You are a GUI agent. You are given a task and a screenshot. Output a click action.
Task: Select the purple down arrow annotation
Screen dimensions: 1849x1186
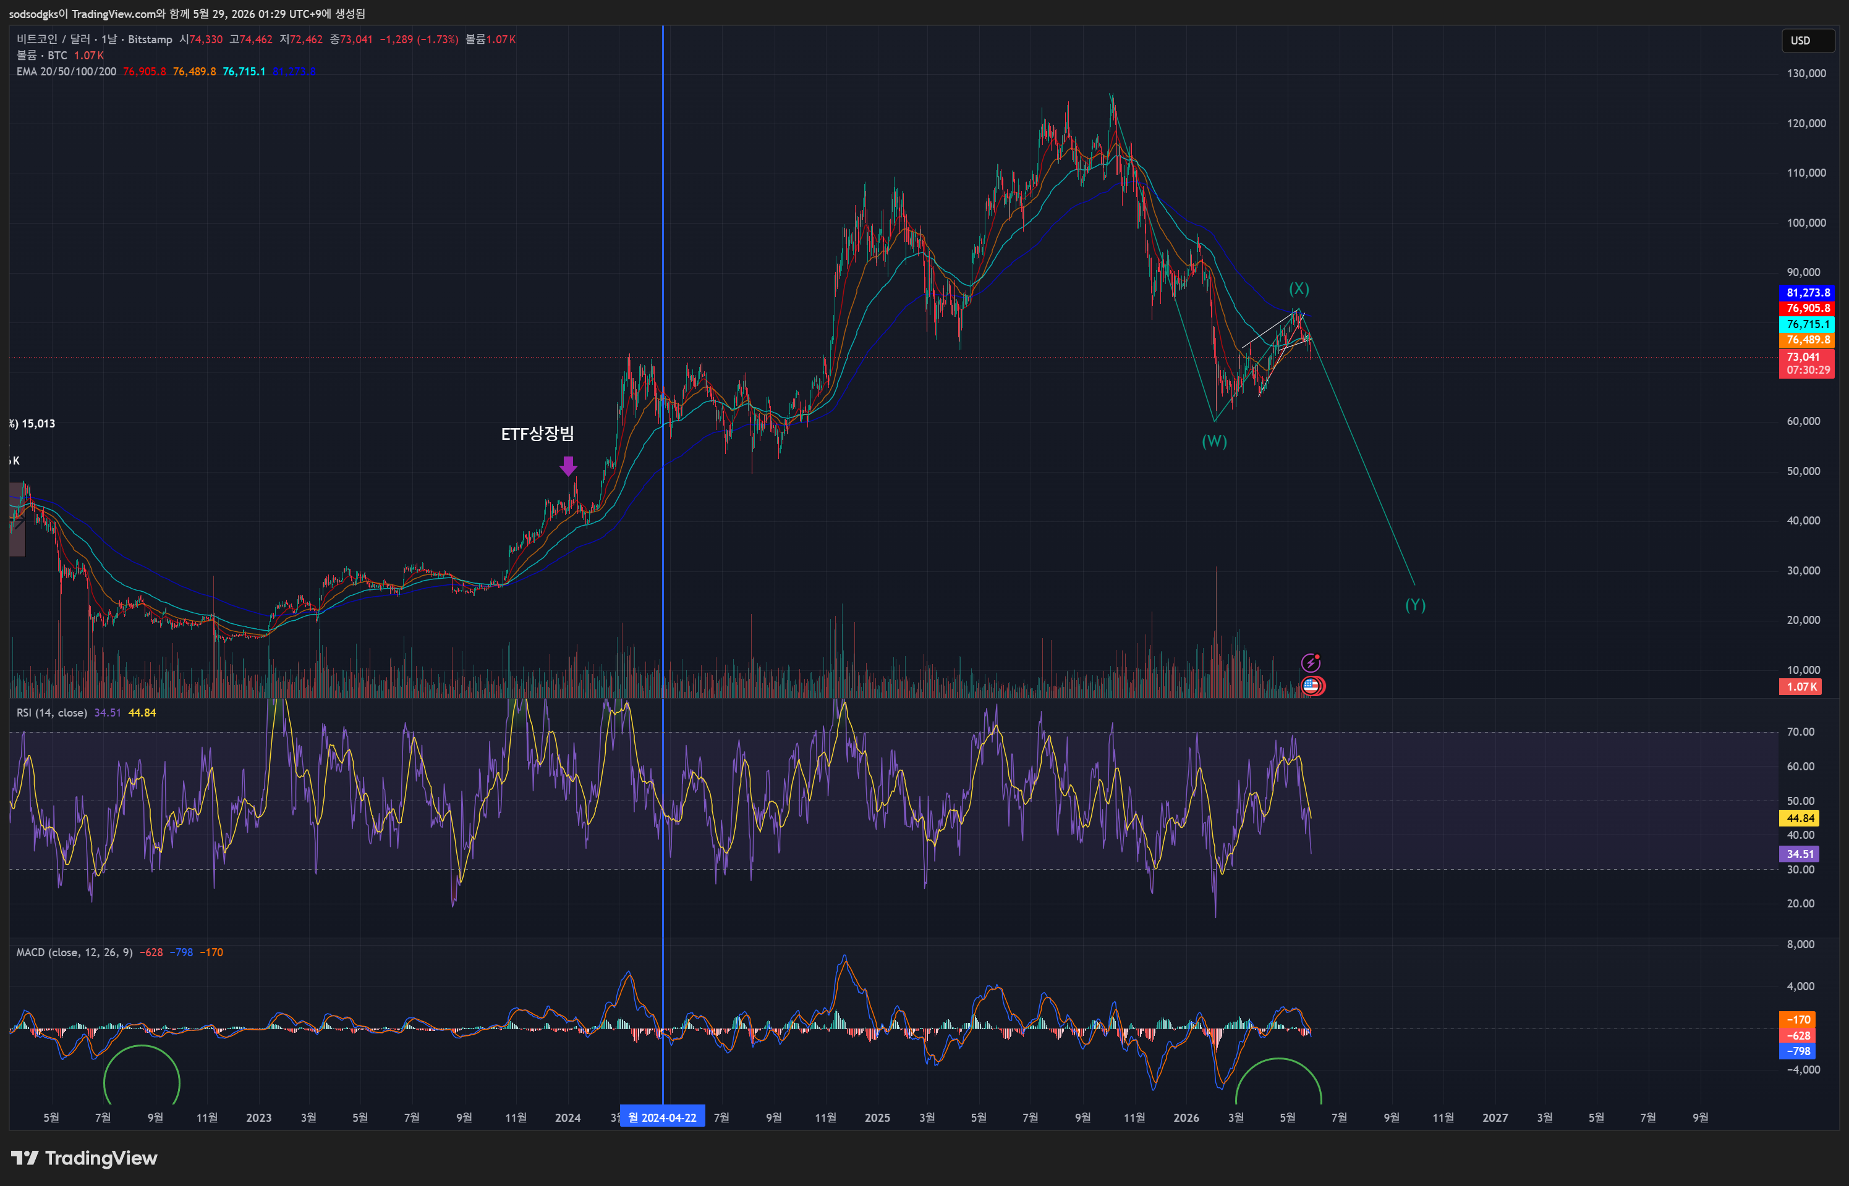[568, 466]
